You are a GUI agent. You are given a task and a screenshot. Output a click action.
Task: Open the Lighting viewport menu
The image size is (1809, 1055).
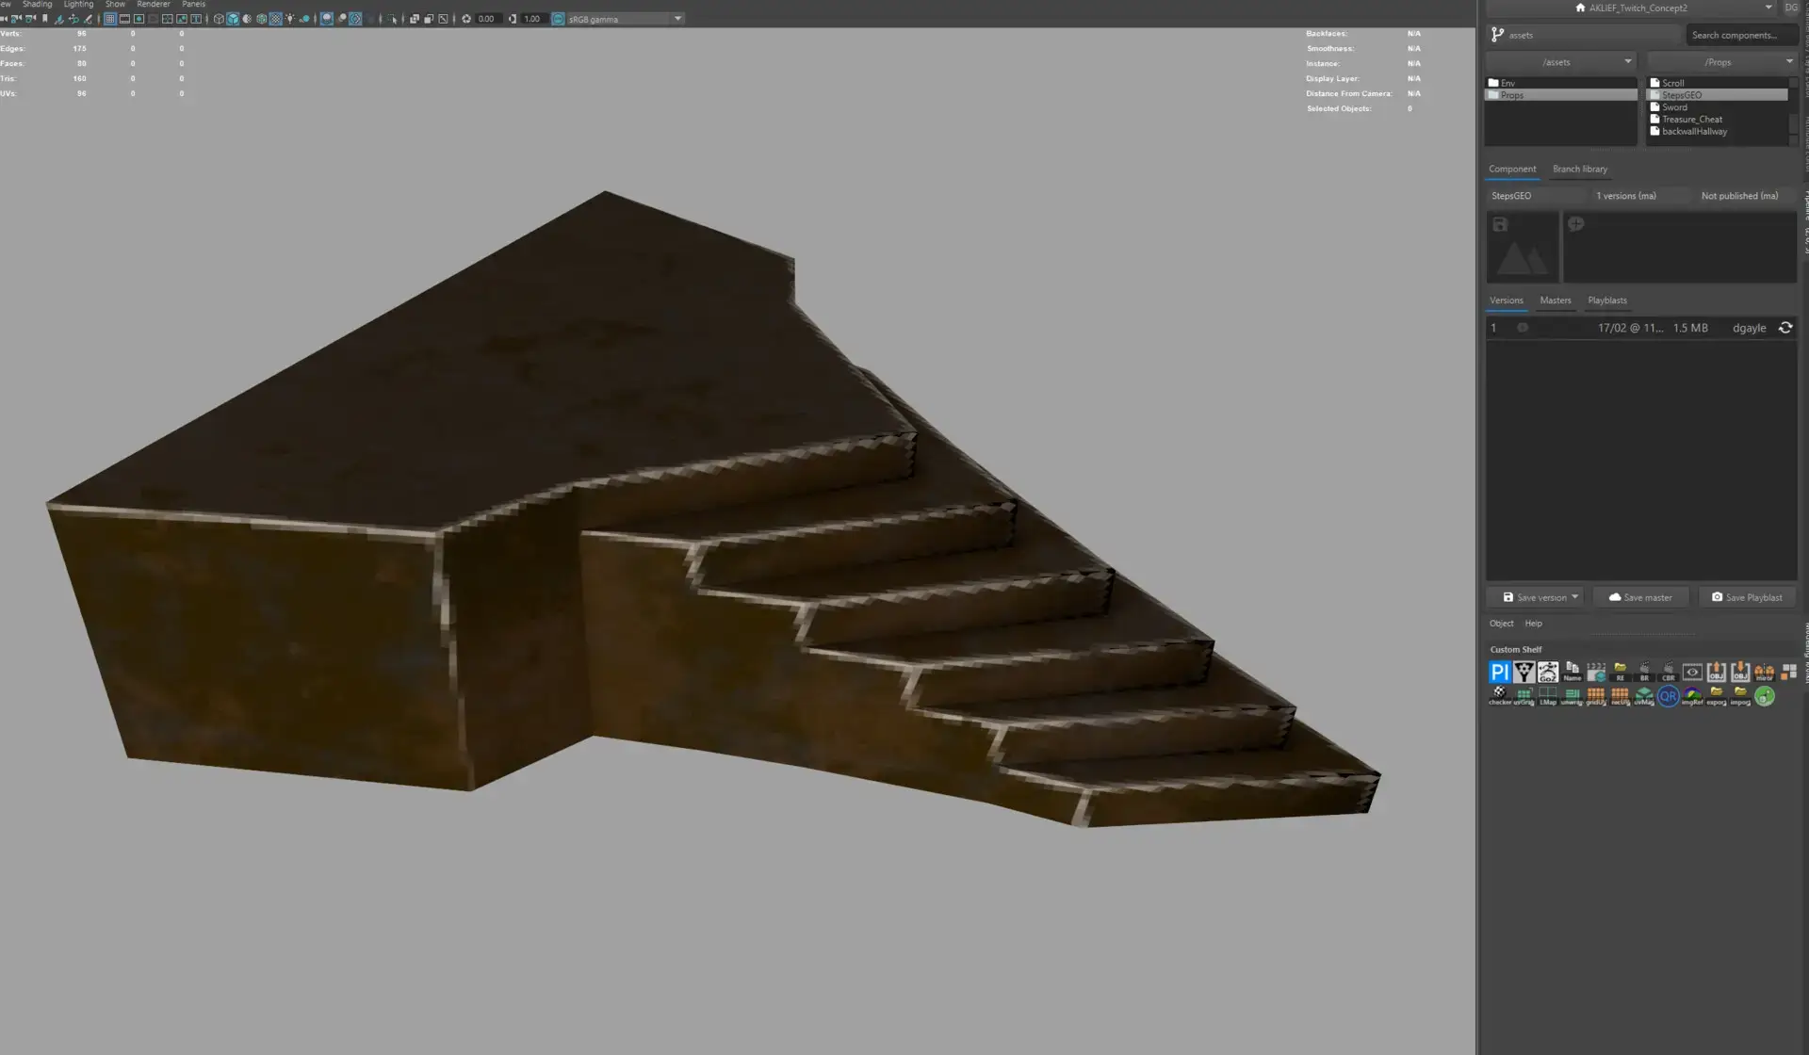point(78,5)
